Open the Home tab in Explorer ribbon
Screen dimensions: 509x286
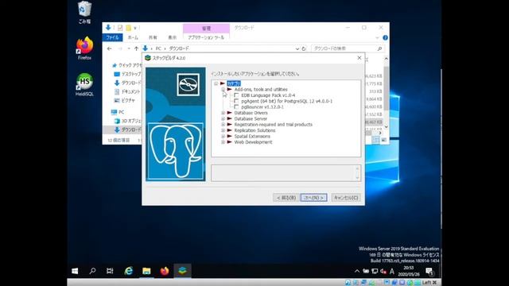pyautogui.click(x=133, y=37)
